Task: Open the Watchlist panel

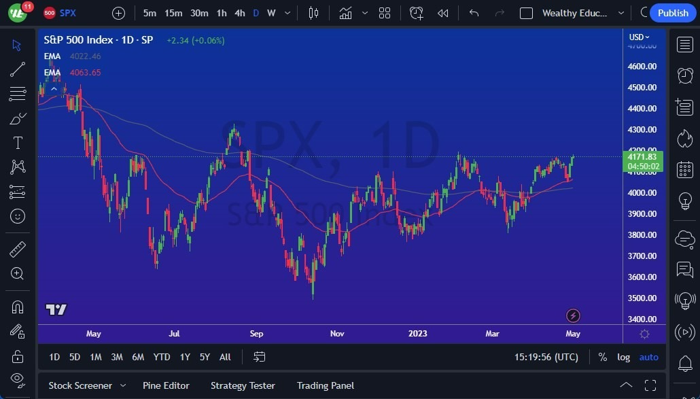Action: [x=685, y=44]
